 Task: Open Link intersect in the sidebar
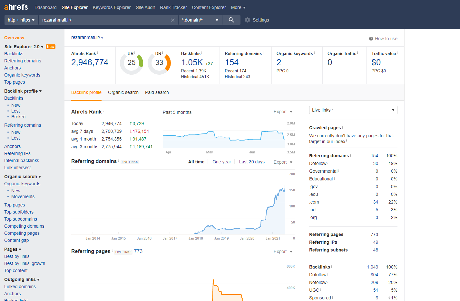(17, 168)
